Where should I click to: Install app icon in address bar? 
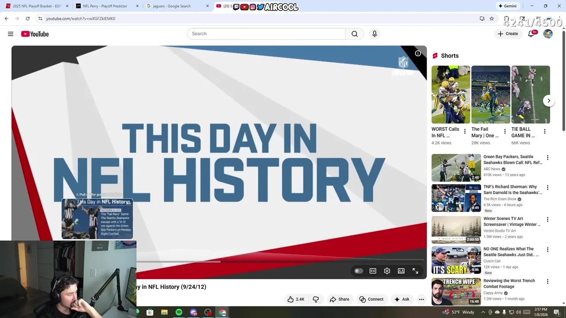482,19
